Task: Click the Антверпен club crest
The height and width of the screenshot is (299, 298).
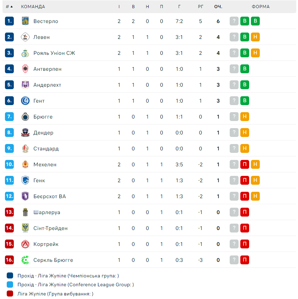Action: click(x=25, y=69)
